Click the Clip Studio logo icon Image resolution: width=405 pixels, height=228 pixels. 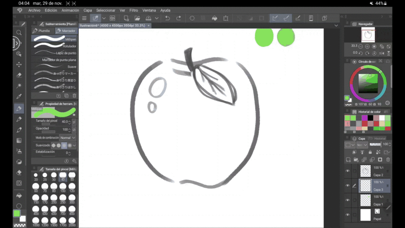pos(20,10)
